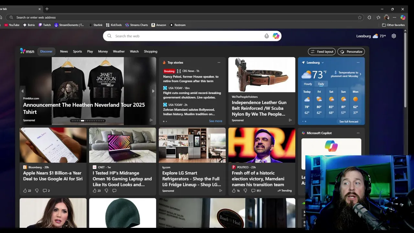Open the Watch tab

point(134,51)
